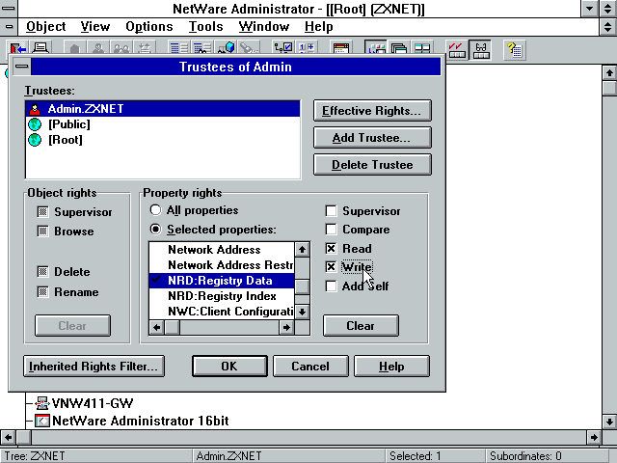Open the Tools menu
The width and height of the screenshot is (617, 463).
[204, 27]
